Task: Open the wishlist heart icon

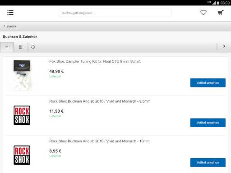Action: pyautogui.click(x=203, y=13)
